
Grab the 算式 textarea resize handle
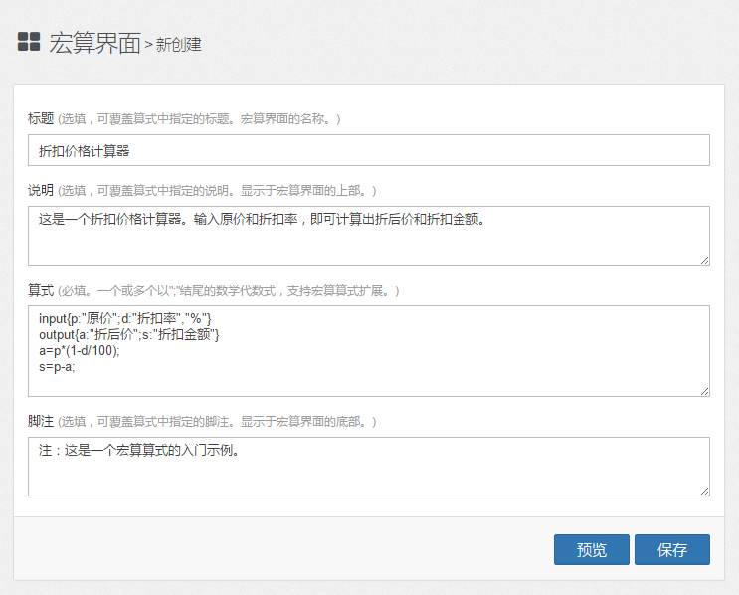pyautogui.click(x=704, y=391)
